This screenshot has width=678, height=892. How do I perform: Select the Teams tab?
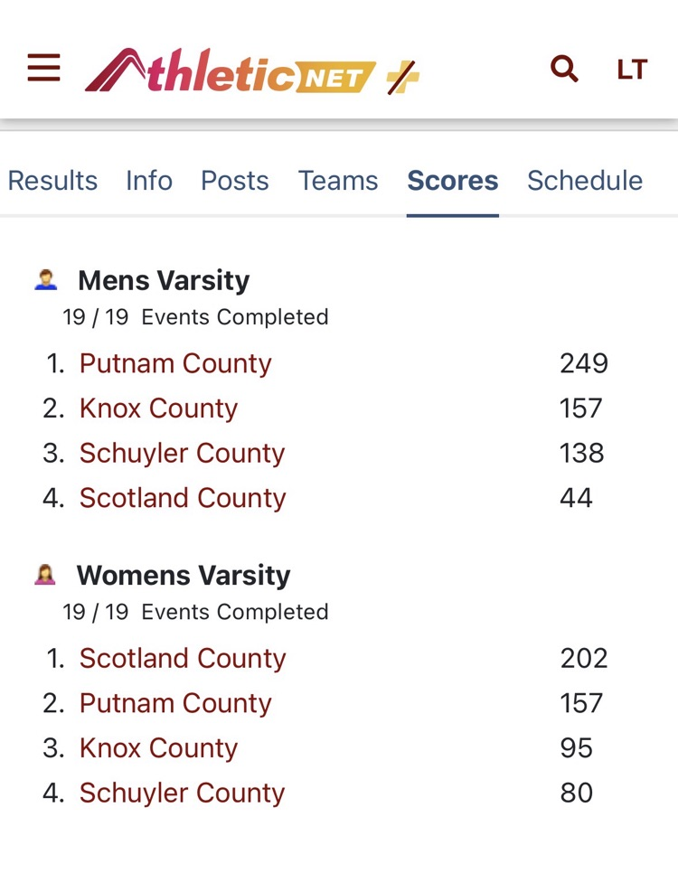point(338,181)
